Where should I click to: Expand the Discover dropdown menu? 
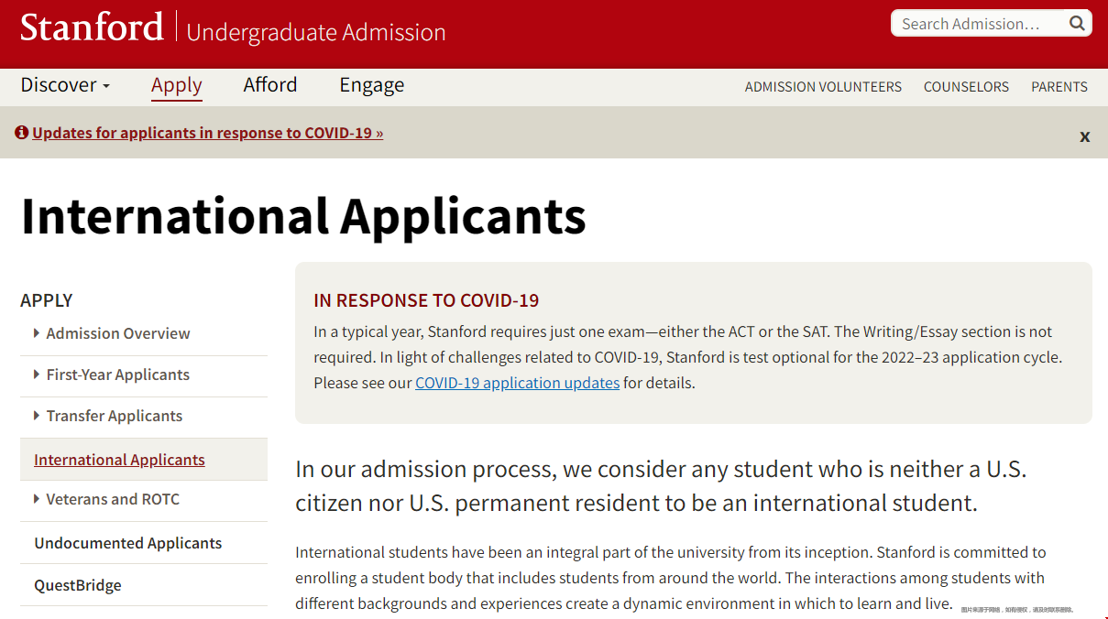click(65, 85)
